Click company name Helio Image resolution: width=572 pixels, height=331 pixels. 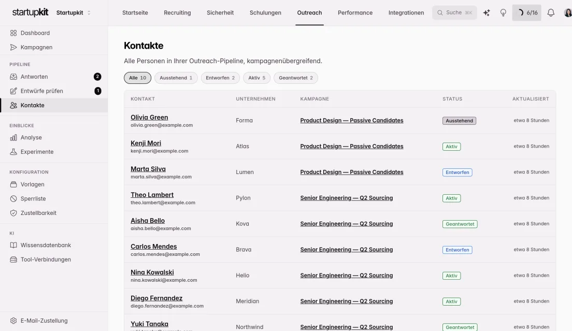tap(242, 275)
